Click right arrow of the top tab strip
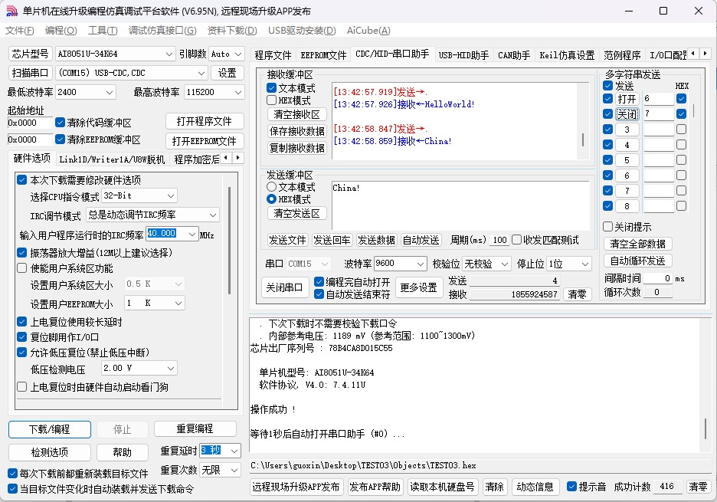Image resolution: width=717 pixels, height=502 pixels. 705,54
